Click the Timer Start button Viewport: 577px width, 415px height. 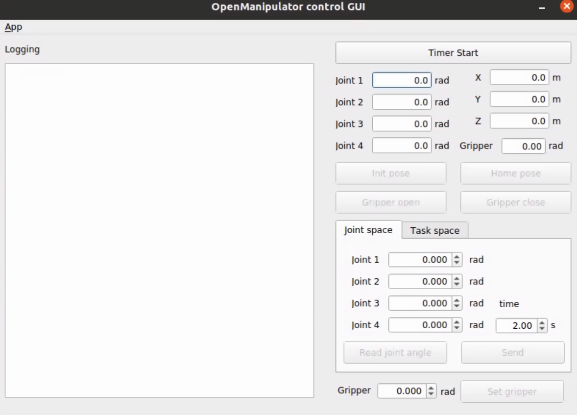coord(453,52)
